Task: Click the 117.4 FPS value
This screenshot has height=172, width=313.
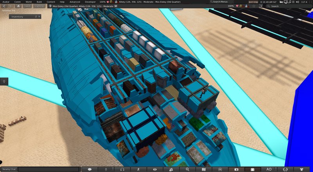Action: (304, 2)
